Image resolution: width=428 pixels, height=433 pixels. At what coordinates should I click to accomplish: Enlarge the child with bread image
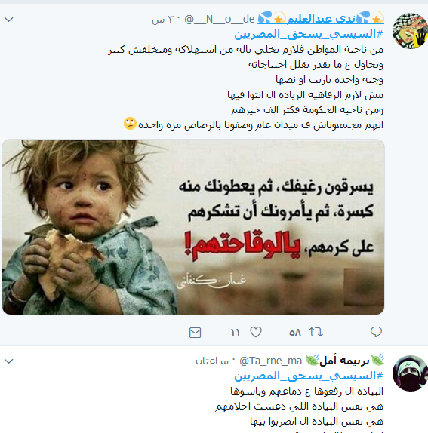pyautogui.click(x=193, y=227)
